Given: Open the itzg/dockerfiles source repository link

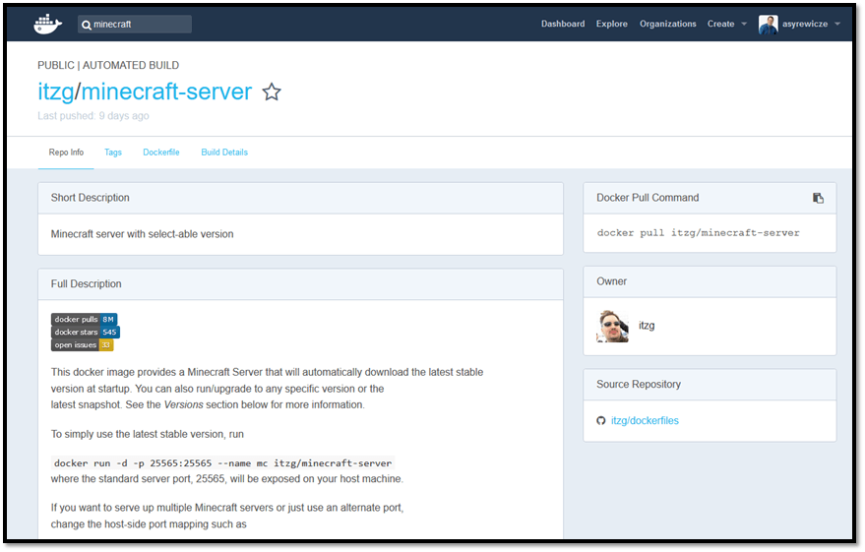Looking at the screenshot, I should point(645,421).
